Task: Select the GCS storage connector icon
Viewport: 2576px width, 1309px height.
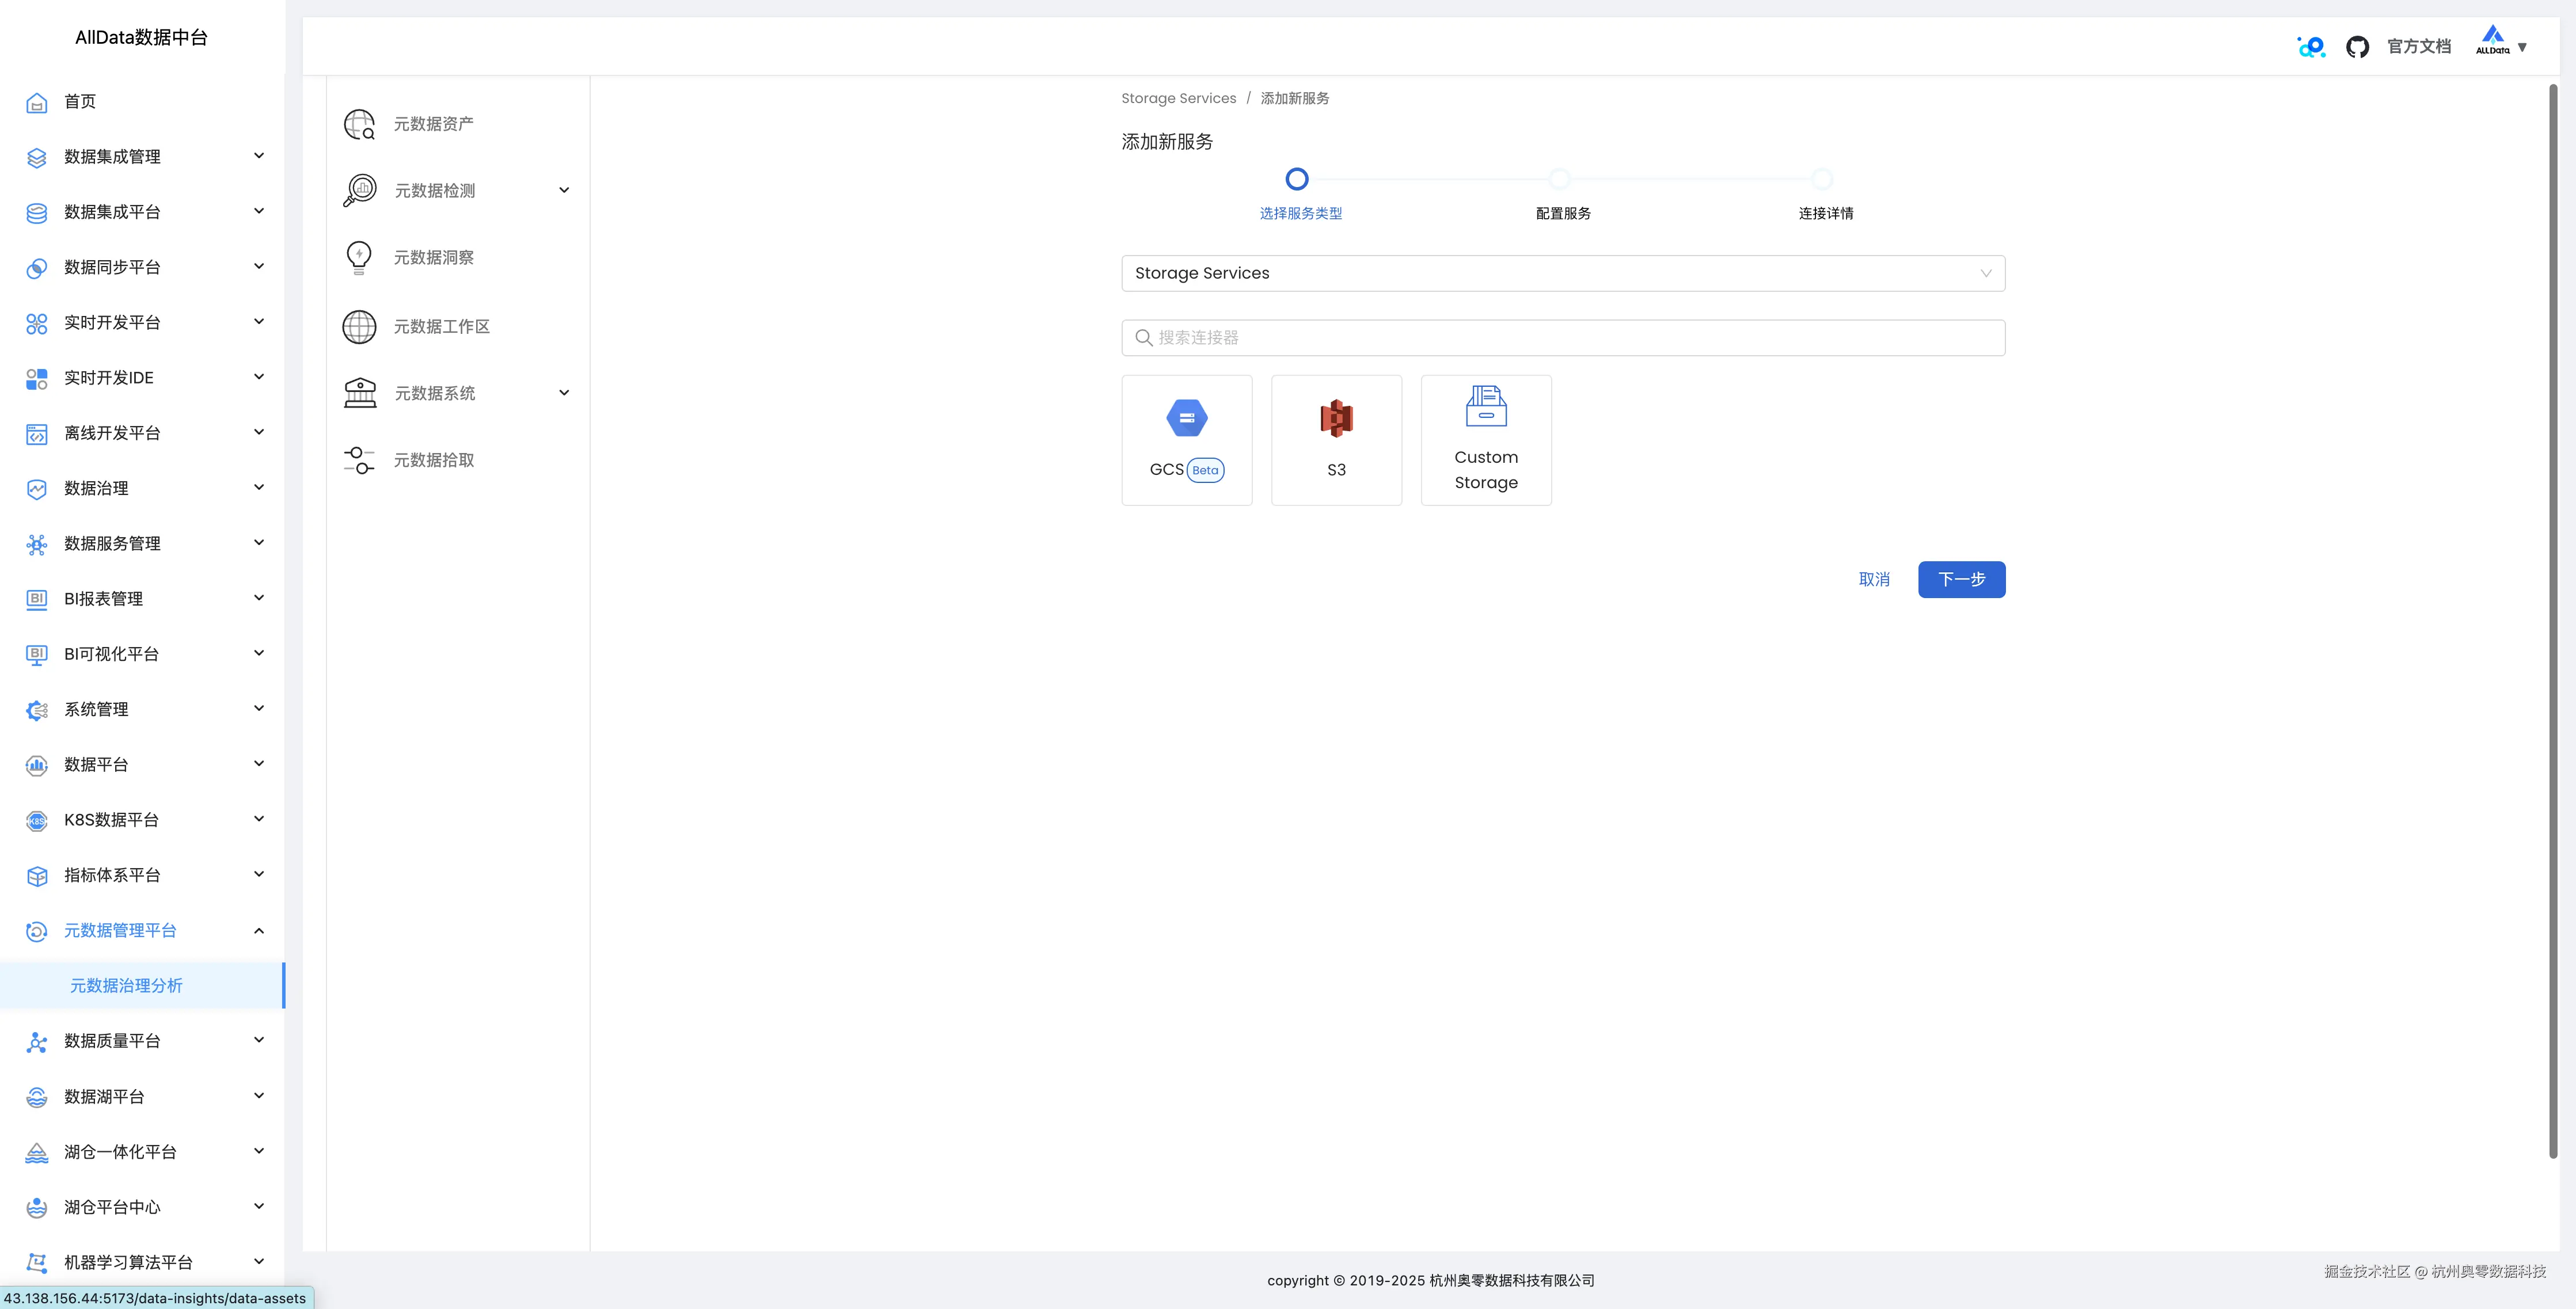Action: click(1186, 418)
